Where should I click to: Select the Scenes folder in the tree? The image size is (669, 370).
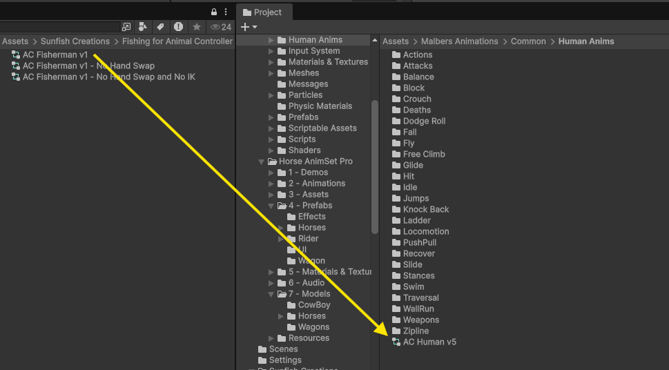tap(283, 349)
